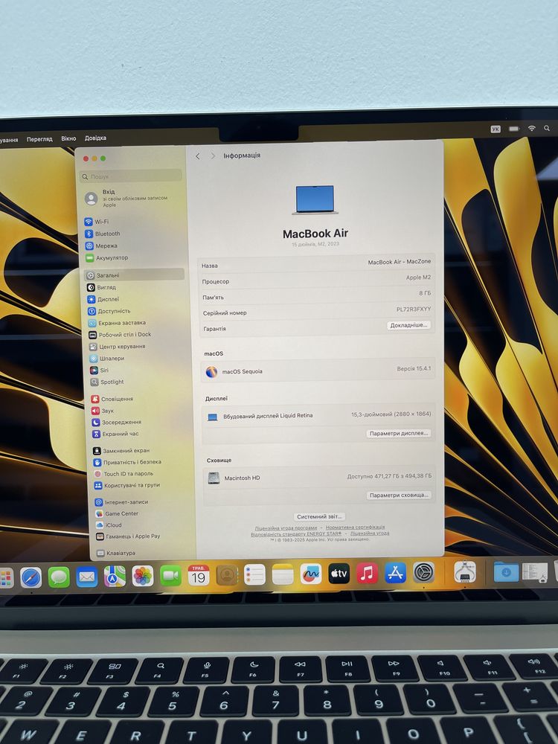The image size is (558, 744).
Task: Open Екранний час settings
Action: [x=116, y=434]
